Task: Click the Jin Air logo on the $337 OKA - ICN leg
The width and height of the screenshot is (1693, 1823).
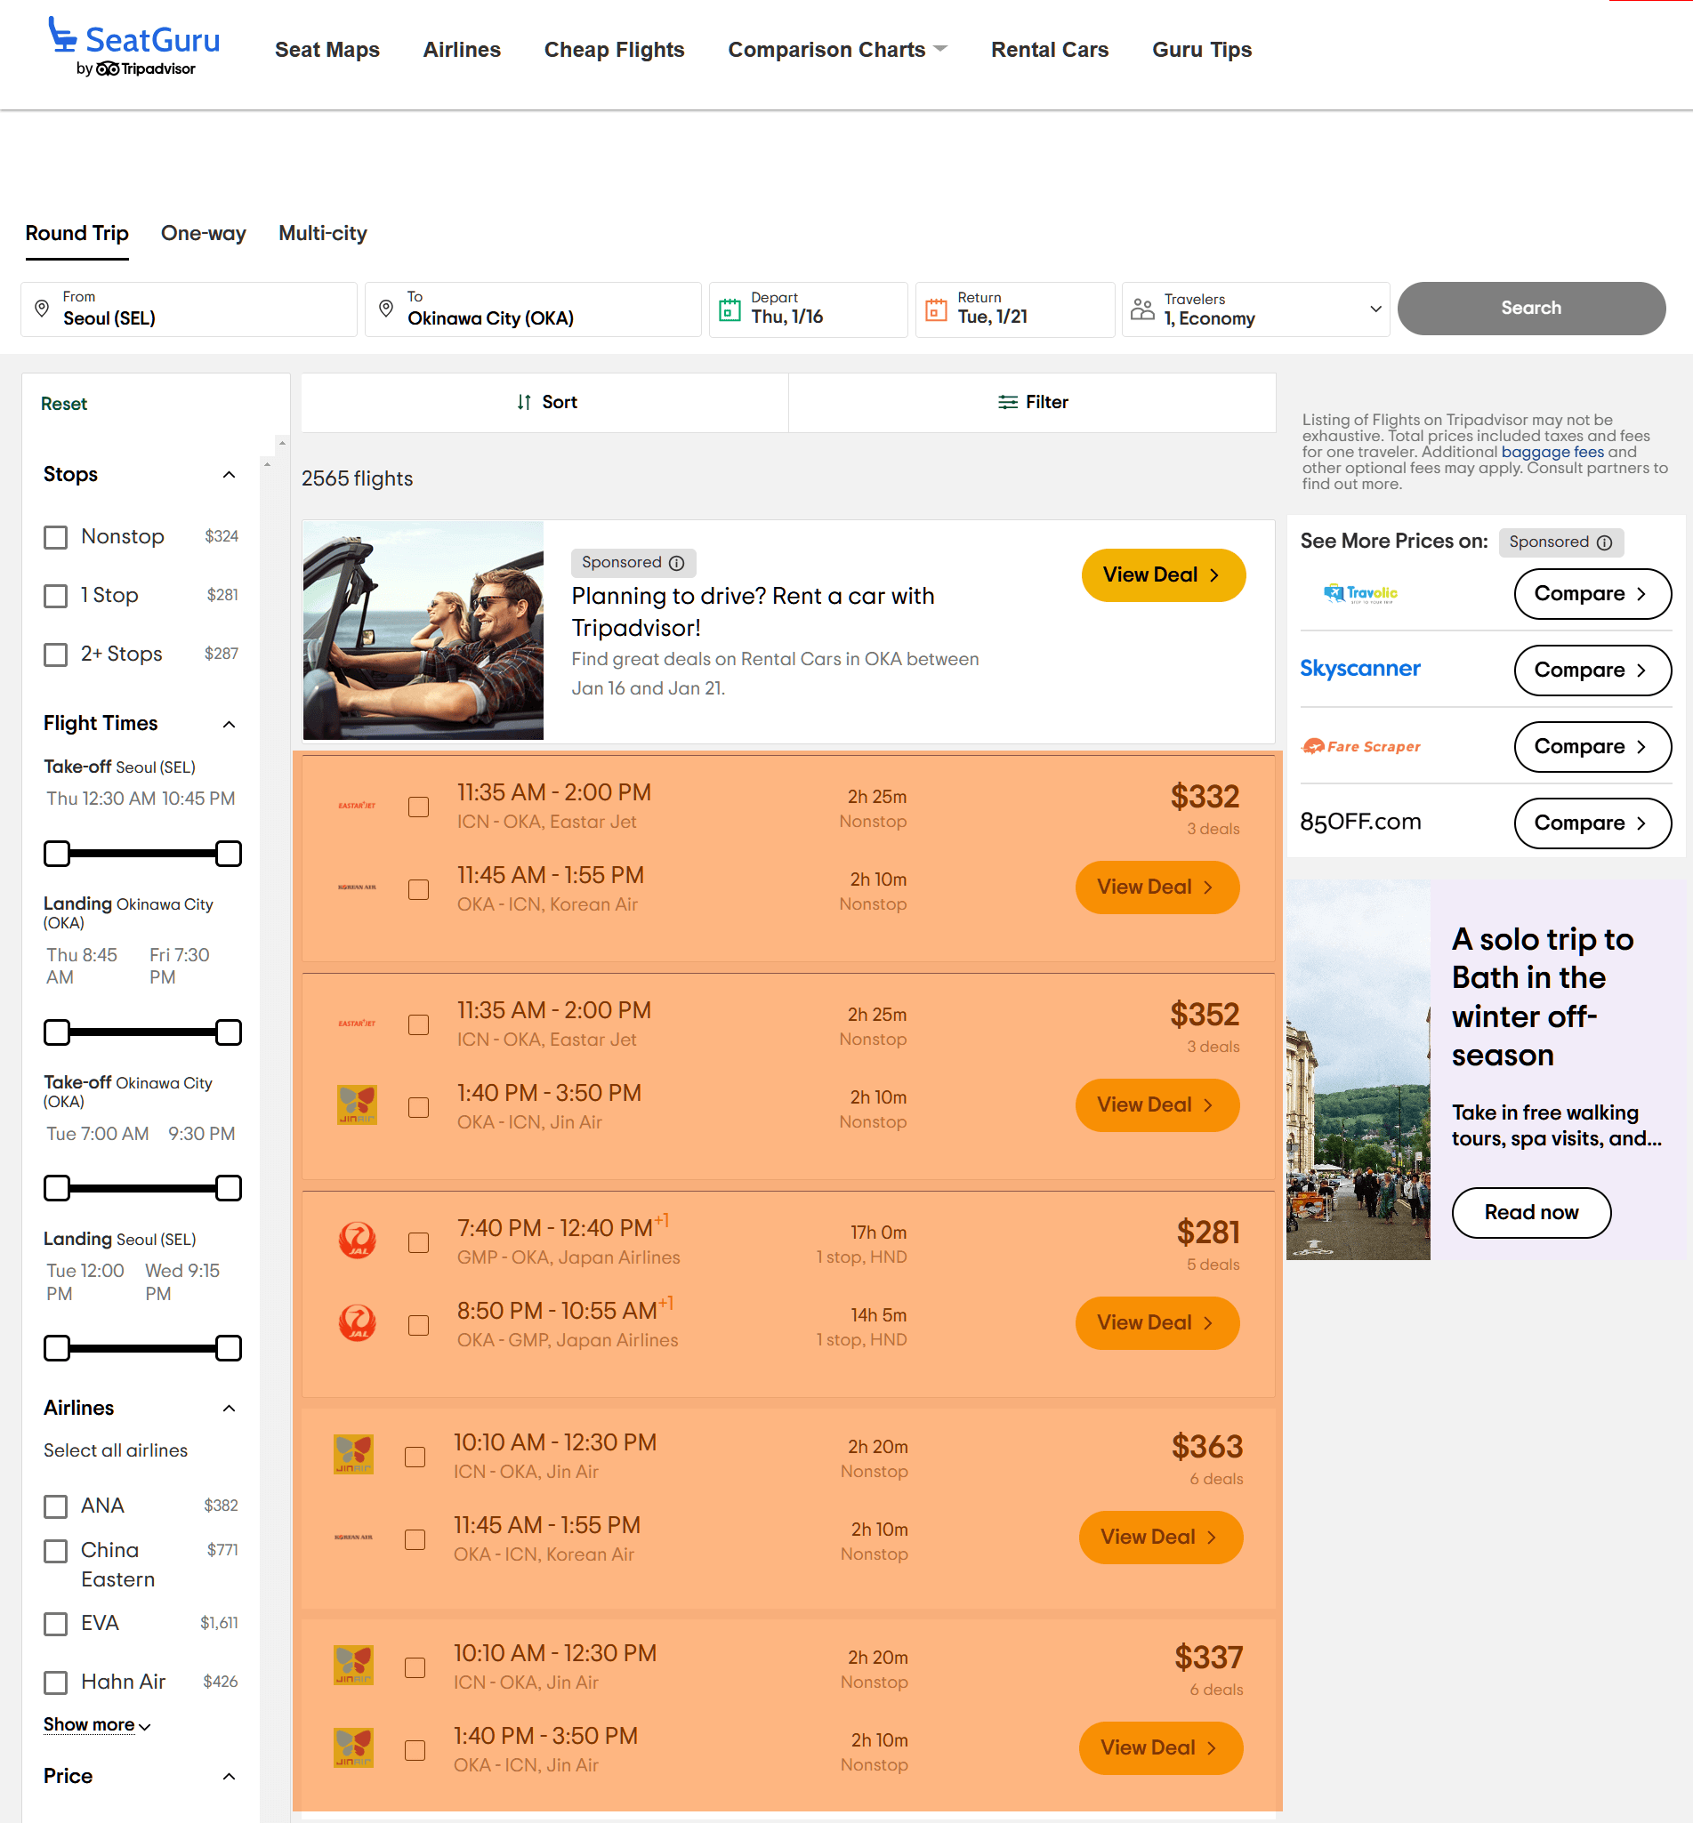Action: pos(352,1748)
